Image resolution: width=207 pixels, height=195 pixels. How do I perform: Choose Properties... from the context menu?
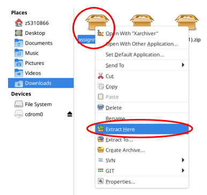coord(142,182)
